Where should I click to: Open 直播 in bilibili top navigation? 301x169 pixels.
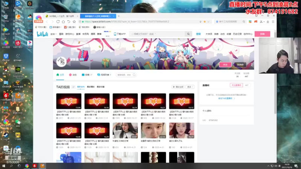pos(78,34)
